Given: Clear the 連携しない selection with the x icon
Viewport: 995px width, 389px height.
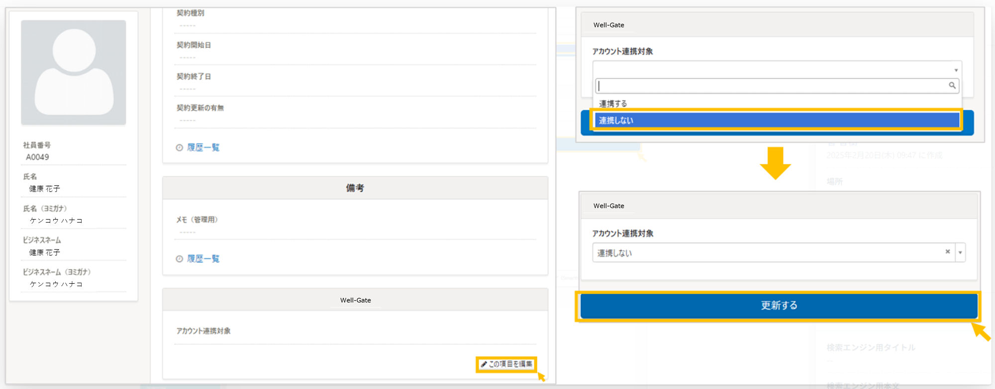Looking at the screenshot, I should [x=948, y=252].
